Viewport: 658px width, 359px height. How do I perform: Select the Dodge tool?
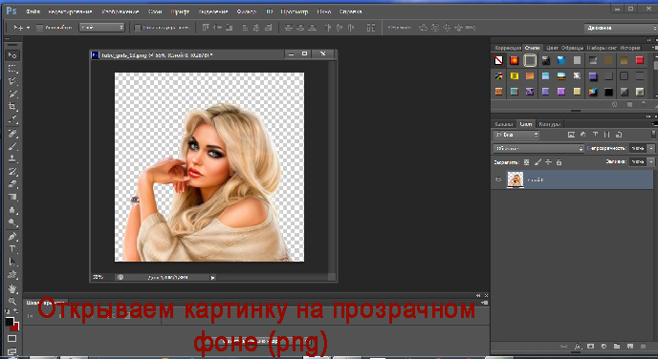tap(12, 222)
